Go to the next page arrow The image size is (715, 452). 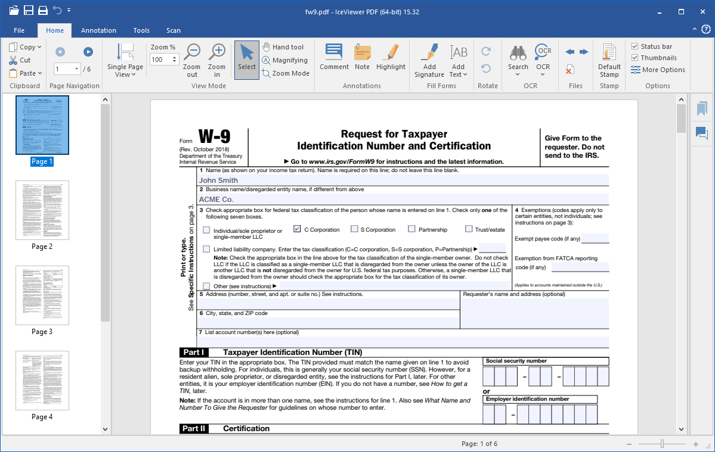[88, 52]
